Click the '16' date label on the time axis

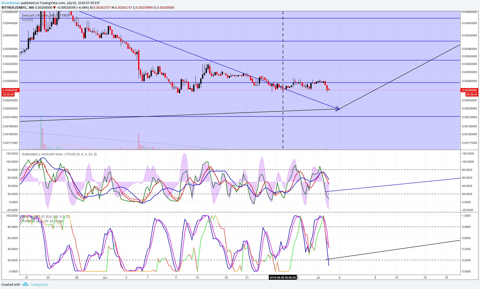click(x=425, y=278)
